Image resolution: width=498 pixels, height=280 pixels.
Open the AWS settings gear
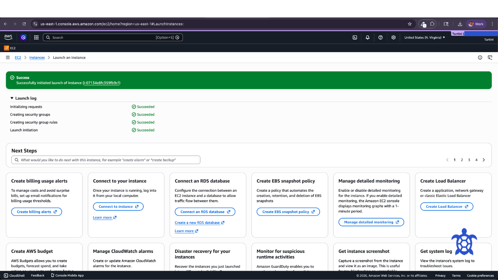393,37
